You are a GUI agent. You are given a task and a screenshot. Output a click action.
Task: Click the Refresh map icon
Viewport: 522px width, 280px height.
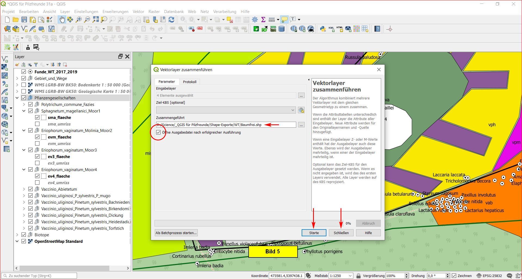[x=171, y=20]
